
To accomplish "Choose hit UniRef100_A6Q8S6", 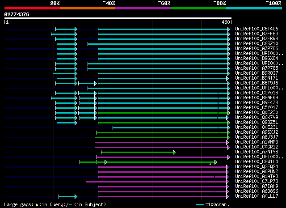I will point(257,191).
